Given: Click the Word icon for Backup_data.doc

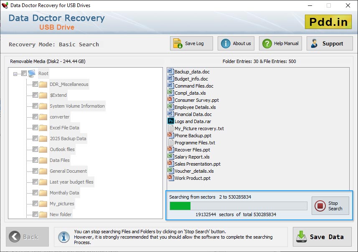Looking at the screenshot, I should click(x=170, y=71).
